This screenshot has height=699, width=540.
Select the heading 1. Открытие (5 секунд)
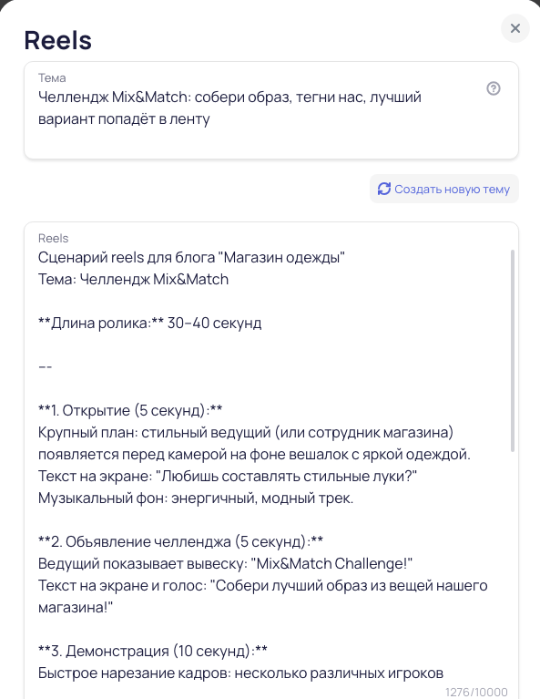pos(130,410)
